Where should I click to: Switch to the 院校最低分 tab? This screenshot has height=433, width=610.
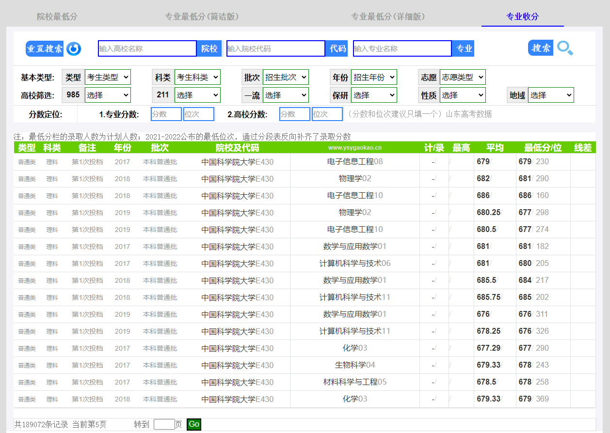tap(57, 16)
